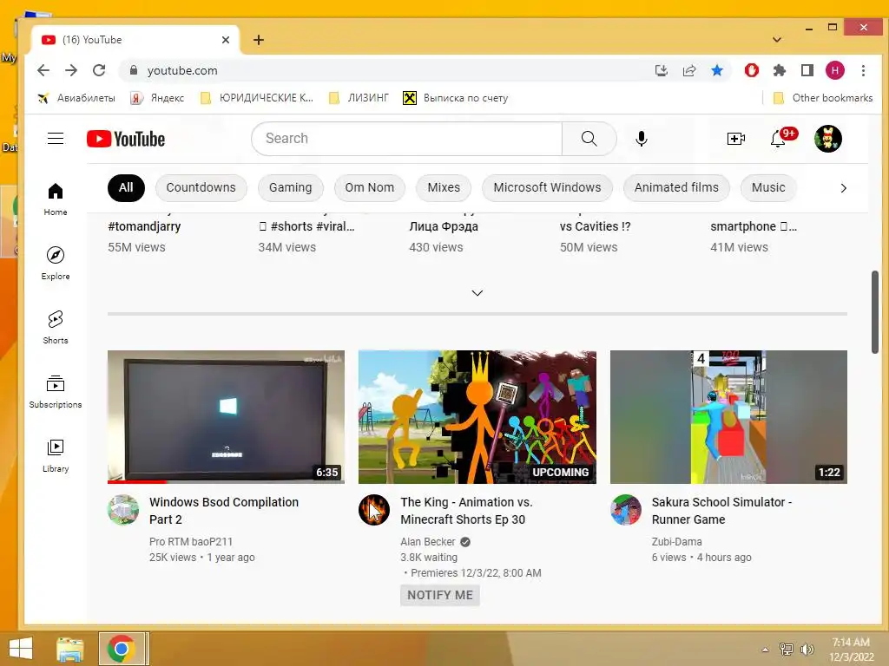Open the Windows Start button
Screen dimensions: 889x666
21,649
